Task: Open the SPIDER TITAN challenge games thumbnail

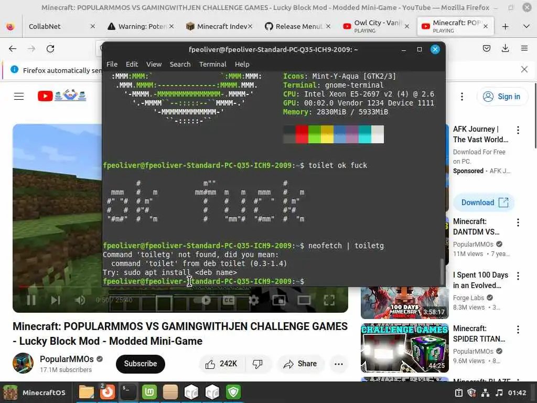Action: coord(404,348)
